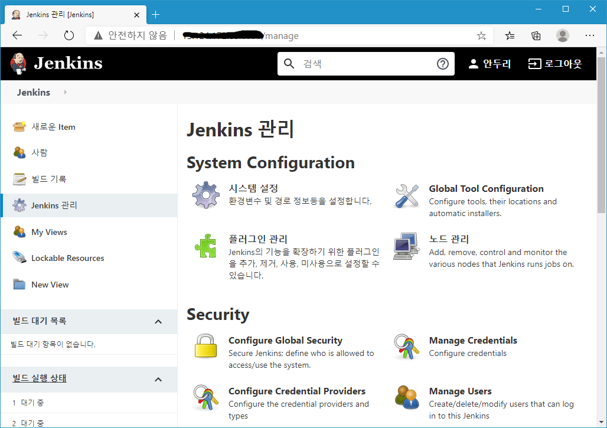Click the My Views icon

pos(19,232)
